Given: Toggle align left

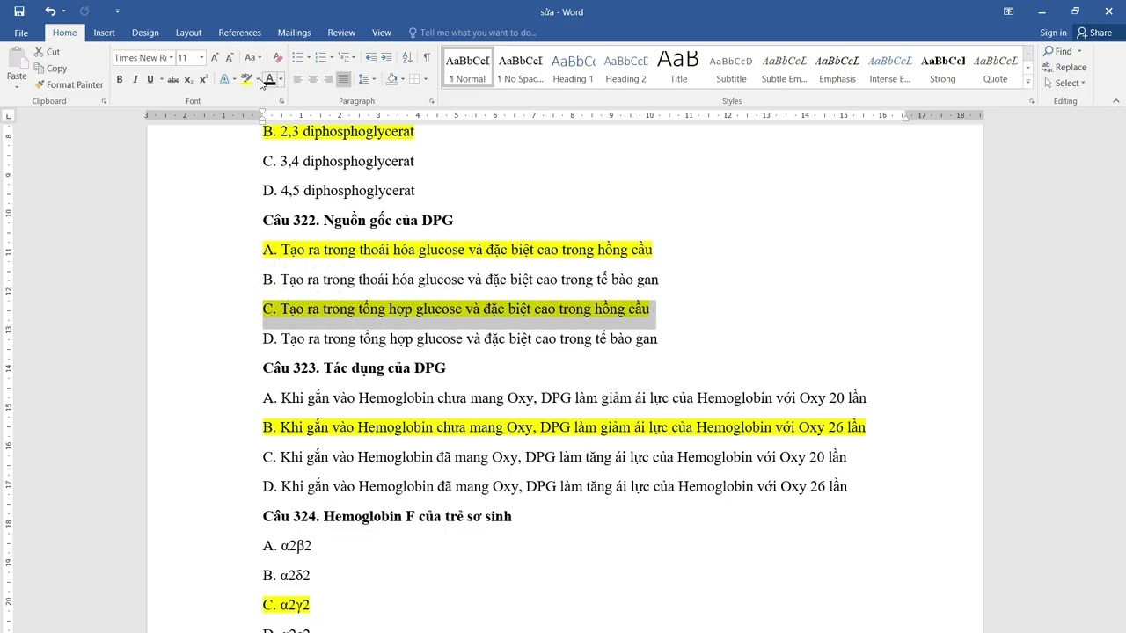Looking at the screenshot, I should [297, 79].
